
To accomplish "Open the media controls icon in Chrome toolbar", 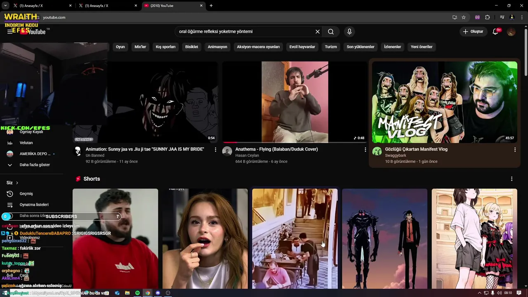I will 502,17.
